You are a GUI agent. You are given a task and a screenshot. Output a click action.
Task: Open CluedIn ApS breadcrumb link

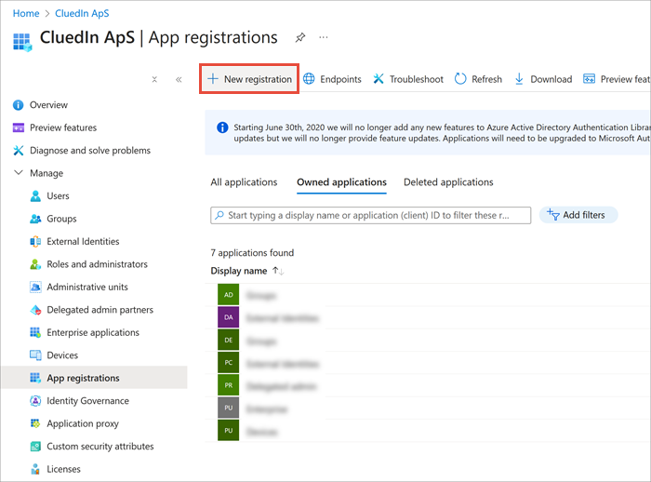point(82,13)
